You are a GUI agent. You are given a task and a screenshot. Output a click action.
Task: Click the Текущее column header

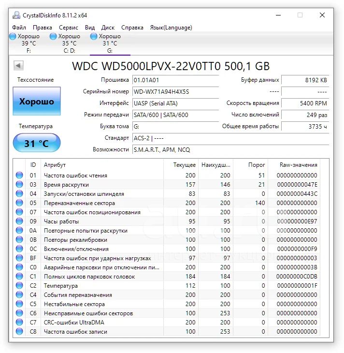[181, 165]
